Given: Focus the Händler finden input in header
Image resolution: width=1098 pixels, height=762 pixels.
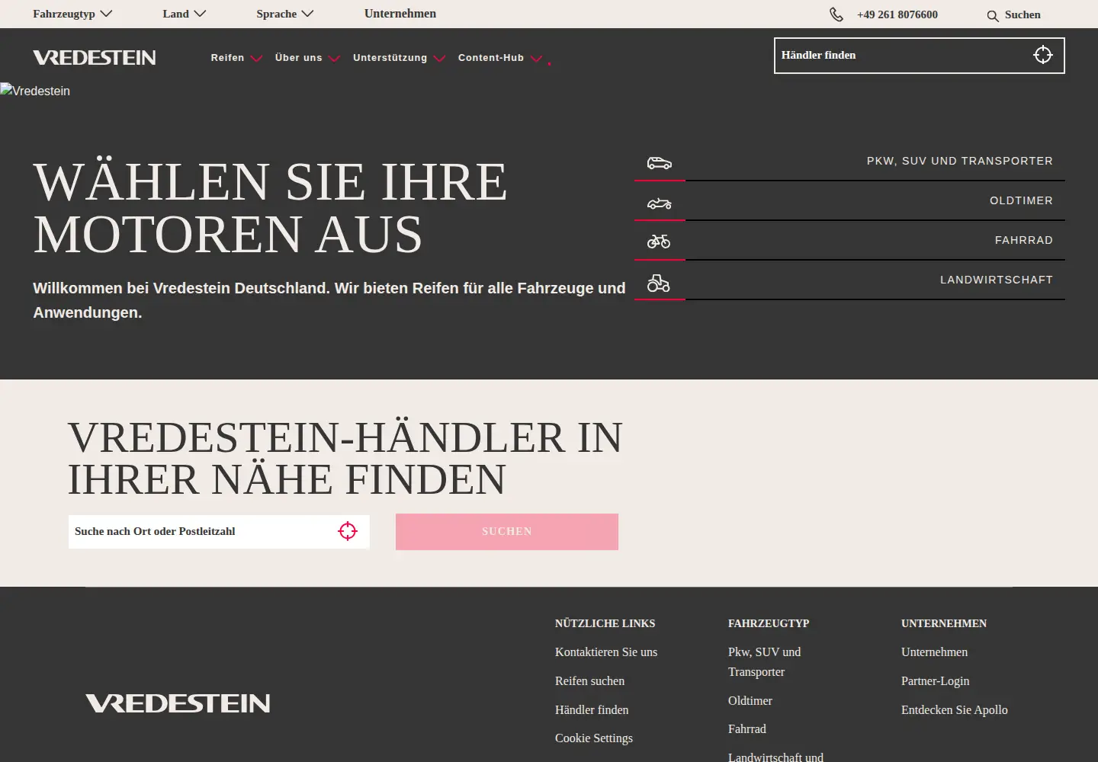Looking at the screenshot, I should pyautogui.click(x=920, y=56).
